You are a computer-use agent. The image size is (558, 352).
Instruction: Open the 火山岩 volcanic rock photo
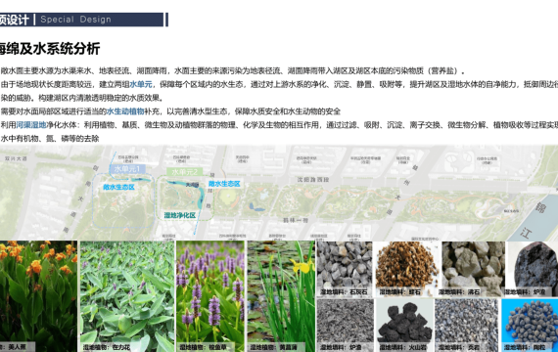[x=404, y=326]
